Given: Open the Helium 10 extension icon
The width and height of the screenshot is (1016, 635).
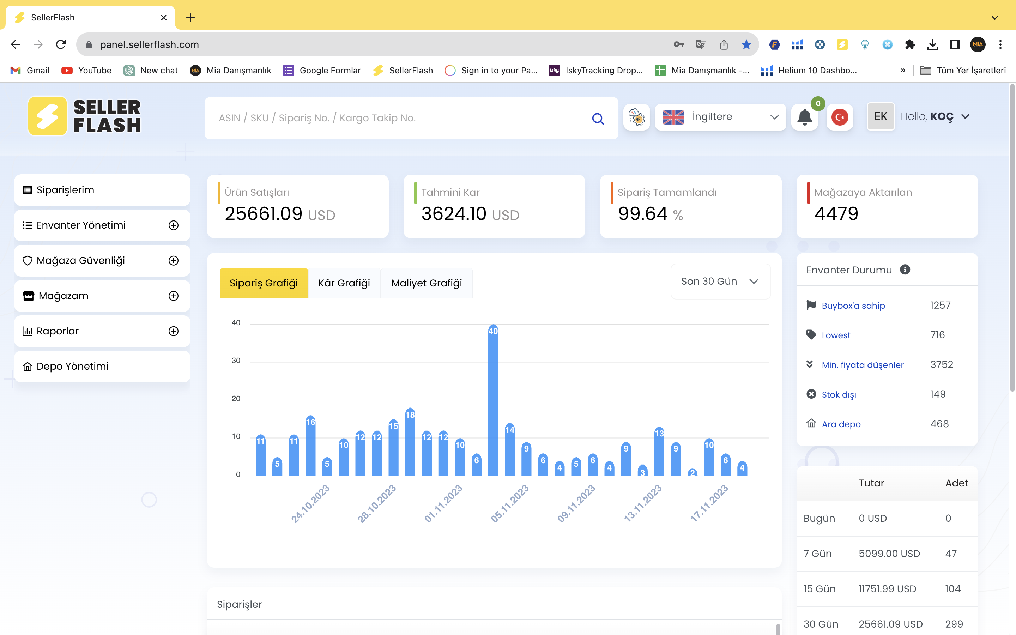Looking at the screenshot, I should pos(797,44).
